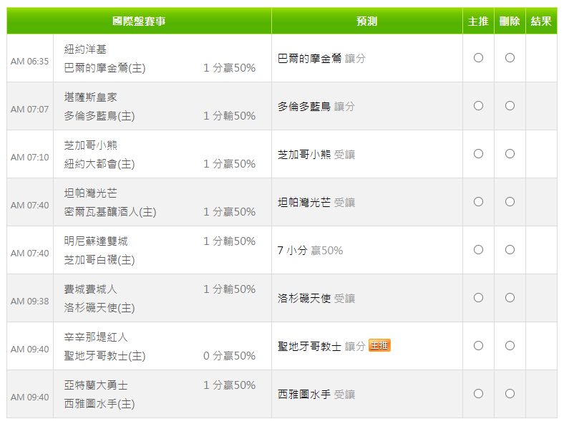
Task: Click the 結果 column header
Action: [x=541, y=21]
